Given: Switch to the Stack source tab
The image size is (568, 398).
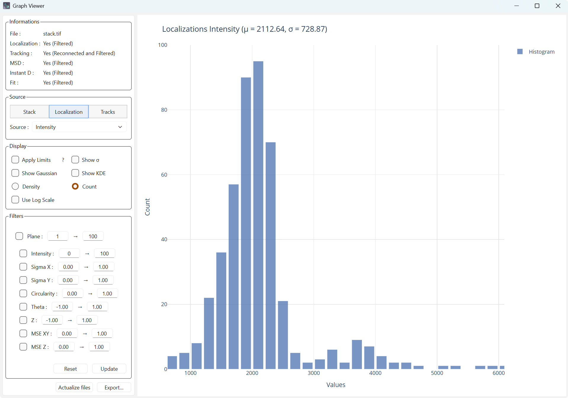Looking at the screenshot, I should 29,112.
